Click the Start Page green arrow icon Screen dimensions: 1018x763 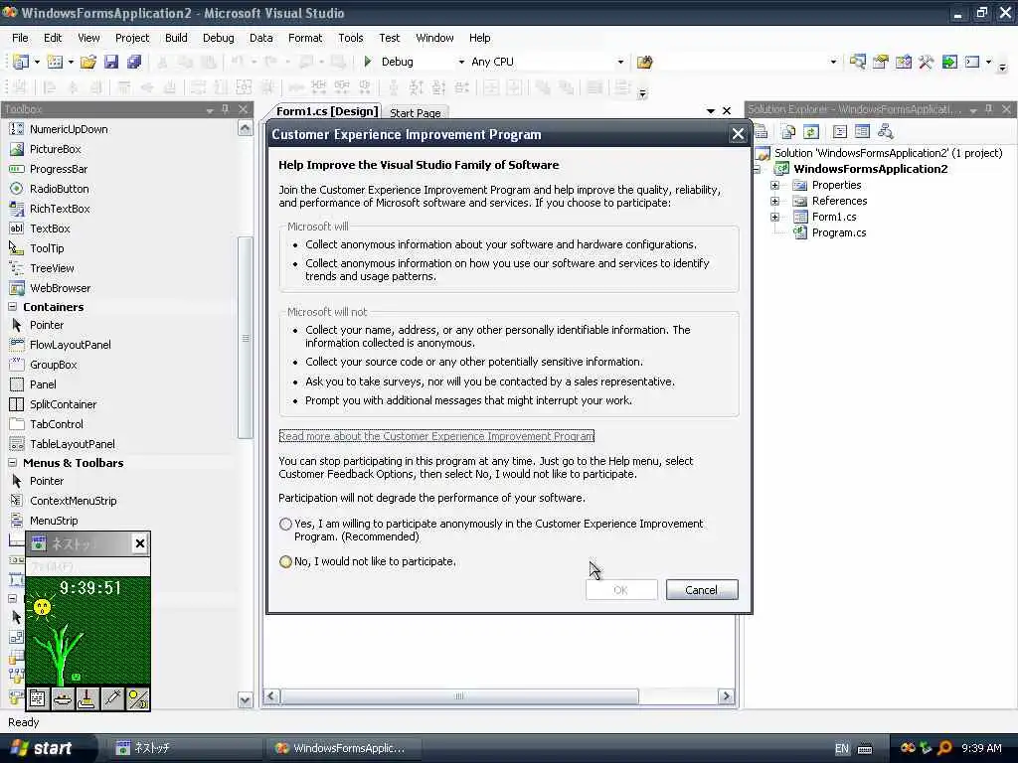tap(949, 62)
